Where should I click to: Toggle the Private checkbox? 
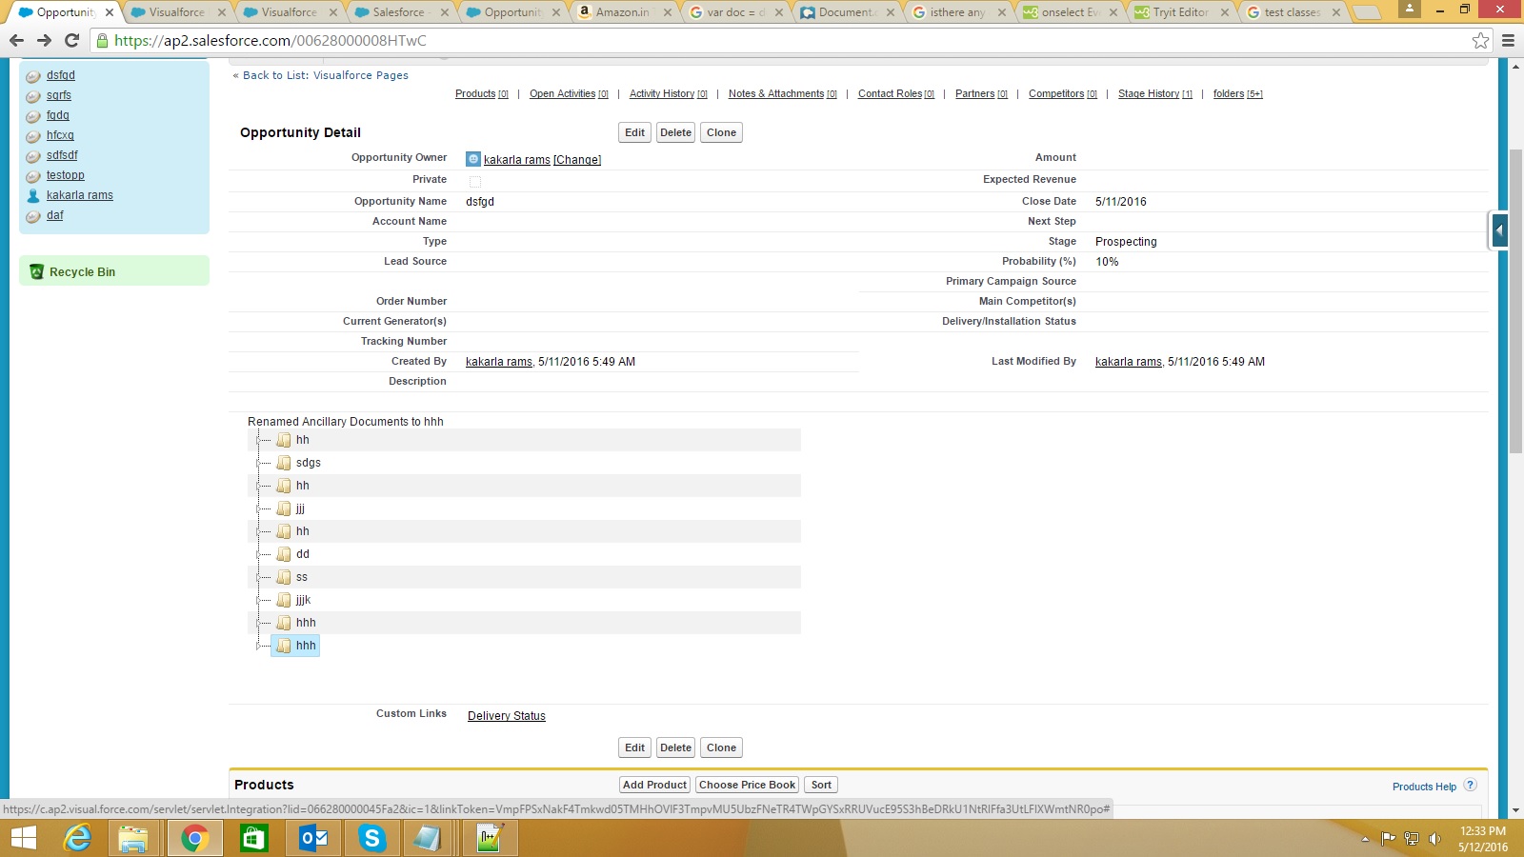(474, 181)
